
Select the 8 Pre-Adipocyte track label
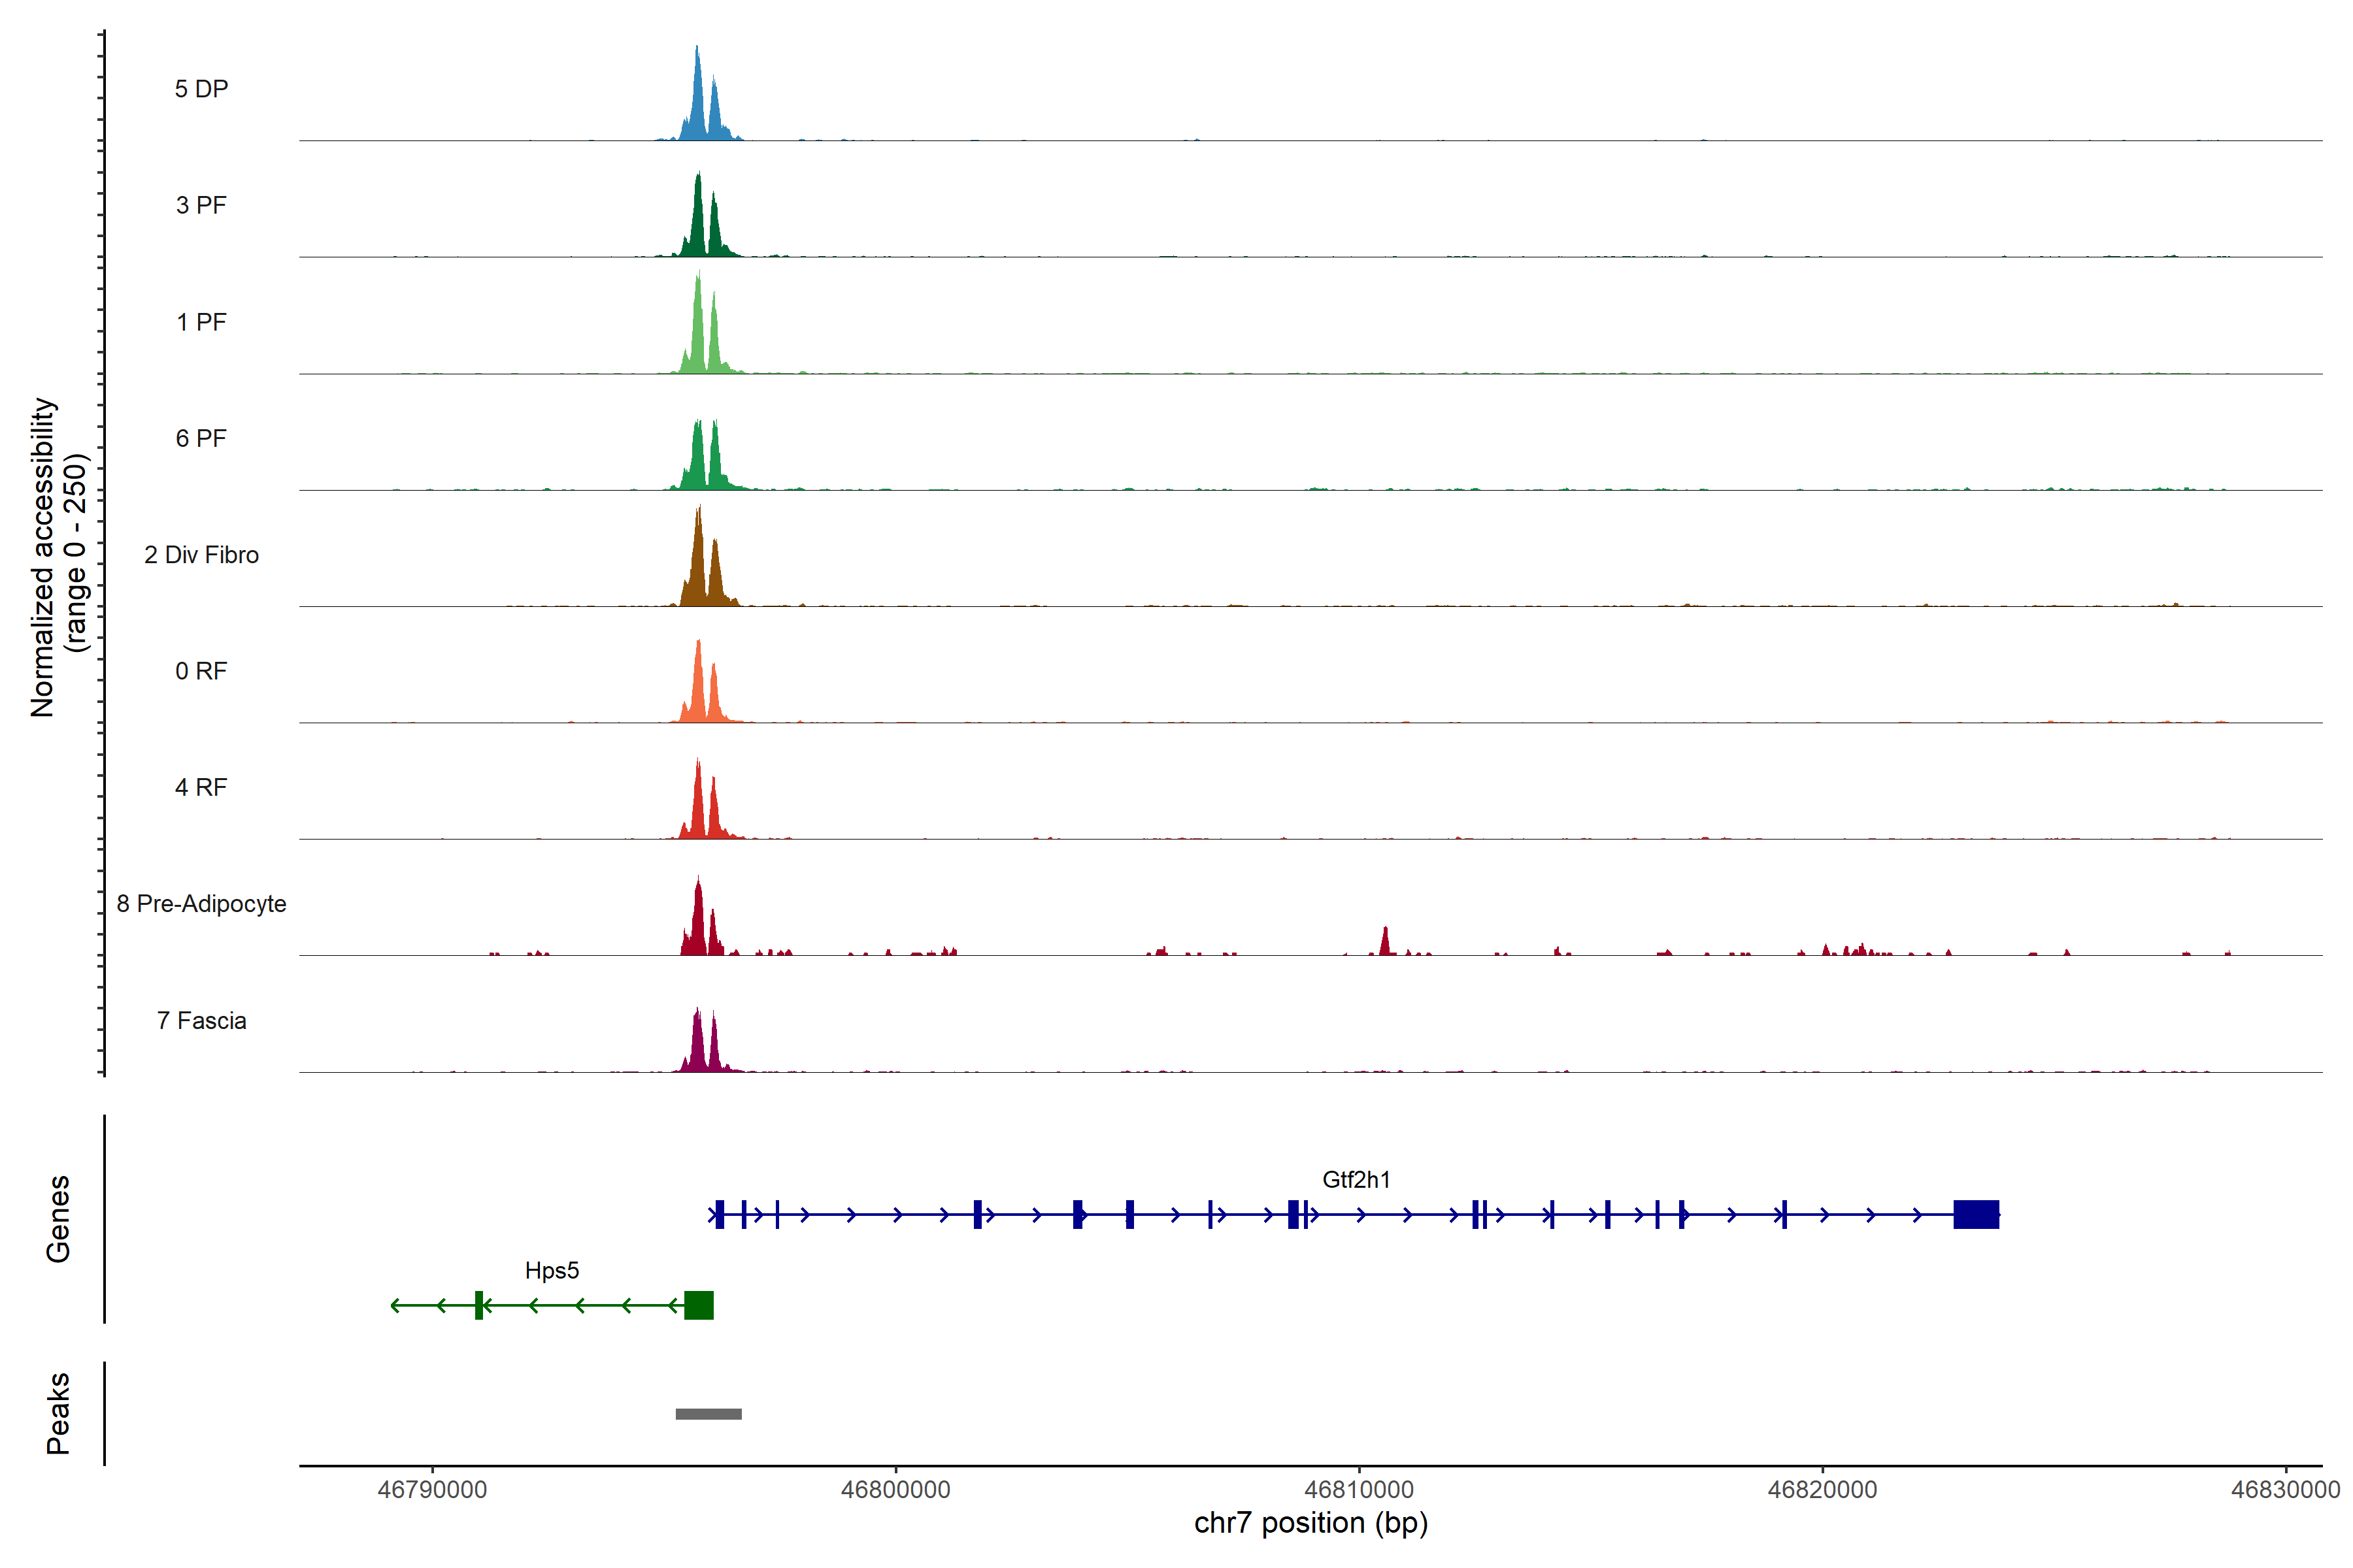point(201,903)
